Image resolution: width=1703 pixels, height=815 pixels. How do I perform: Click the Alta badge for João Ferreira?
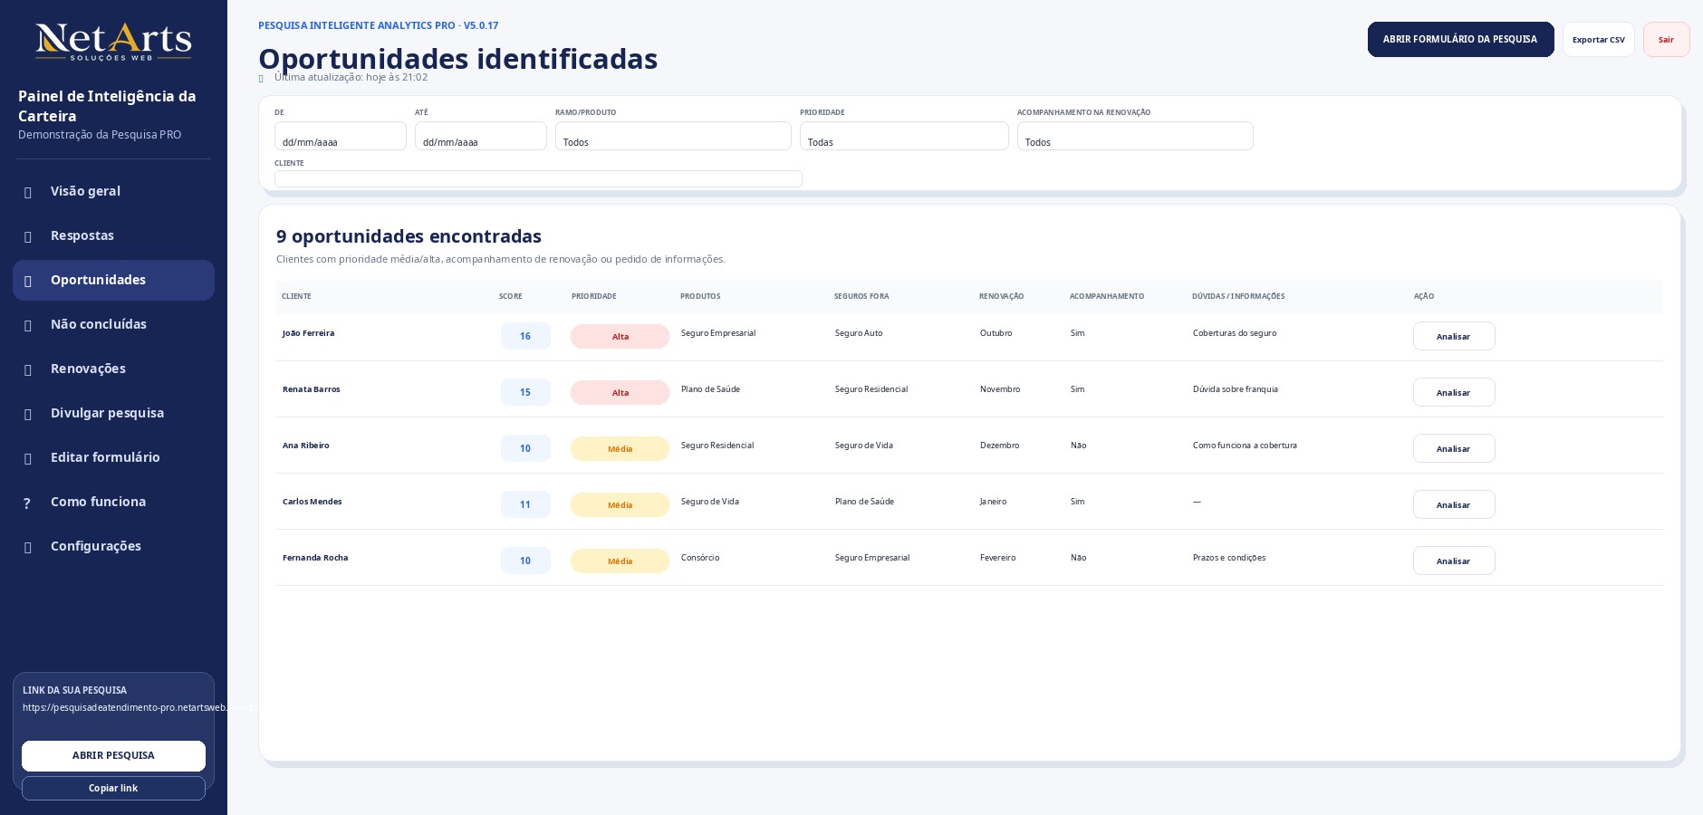(x=620, y=336)
